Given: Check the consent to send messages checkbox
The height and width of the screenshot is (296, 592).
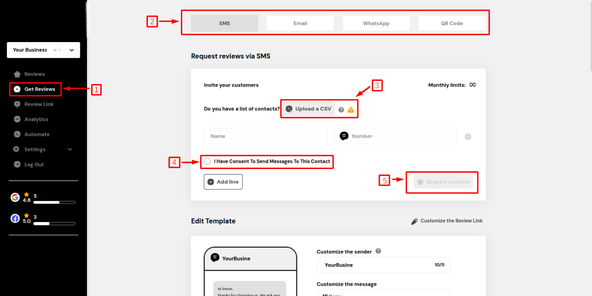Looking at the screenshot, I should point(208,162).
